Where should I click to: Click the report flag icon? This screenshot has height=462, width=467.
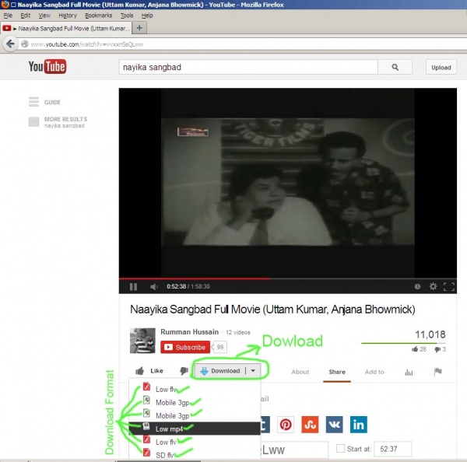coord(437,372)
